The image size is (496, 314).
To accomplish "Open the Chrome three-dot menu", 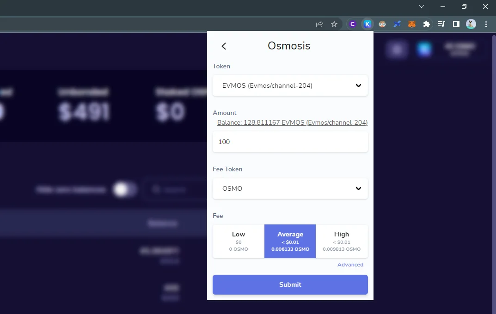I will (x=486, y=24).
